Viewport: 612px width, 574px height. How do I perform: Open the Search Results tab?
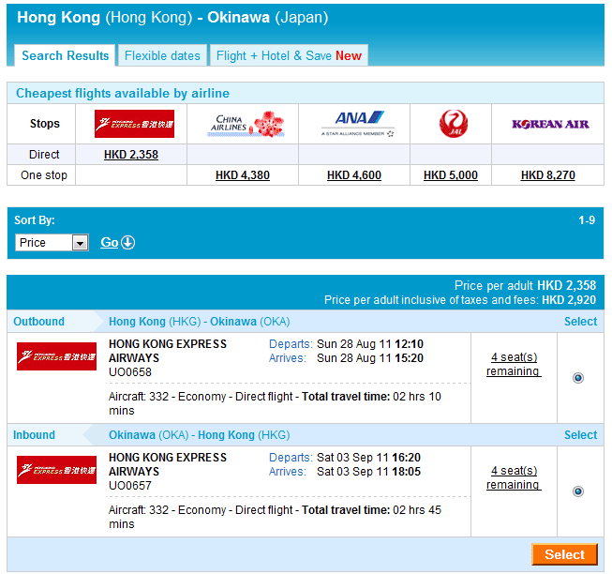tap(66, 55)
